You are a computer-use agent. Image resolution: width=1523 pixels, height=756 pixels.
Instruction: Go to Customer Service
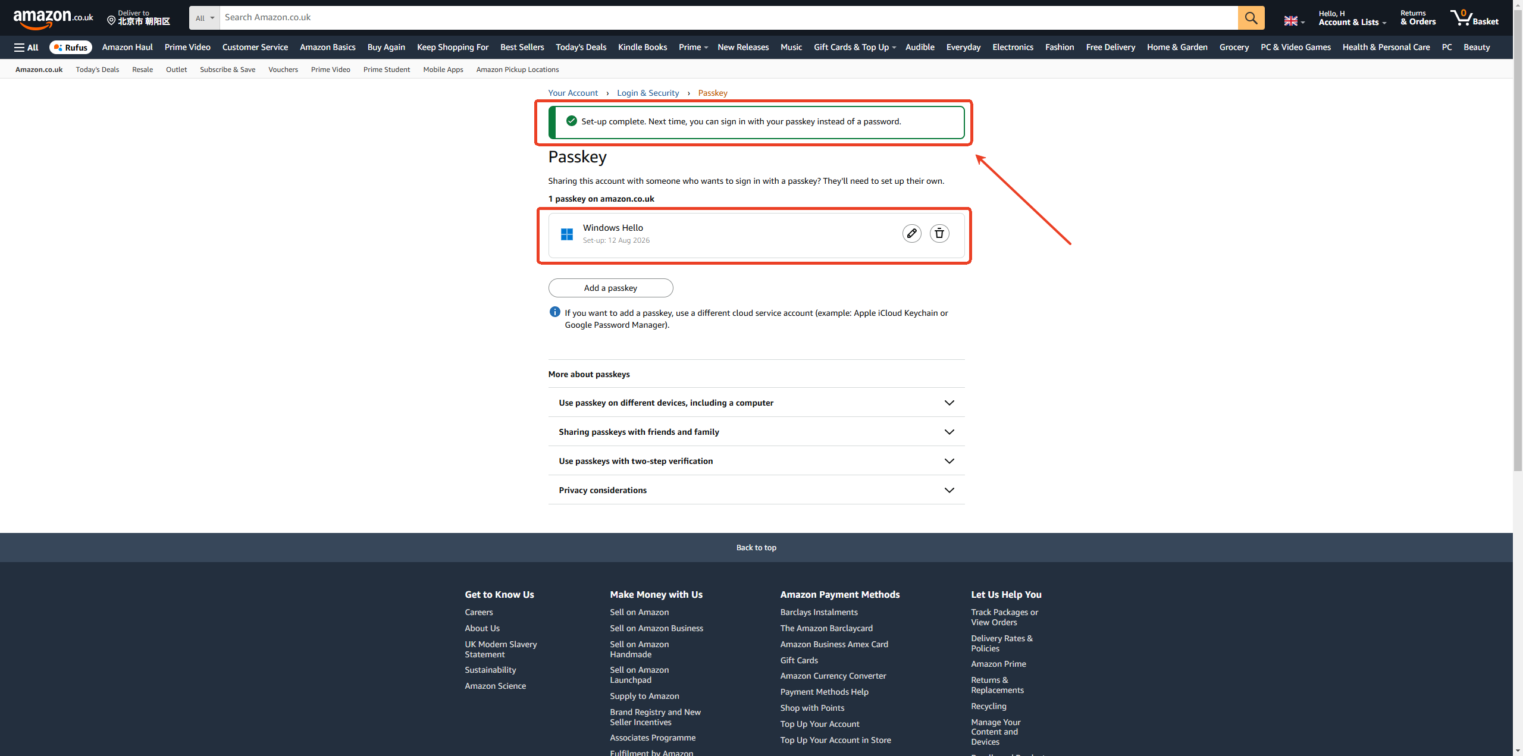(255, 48)
